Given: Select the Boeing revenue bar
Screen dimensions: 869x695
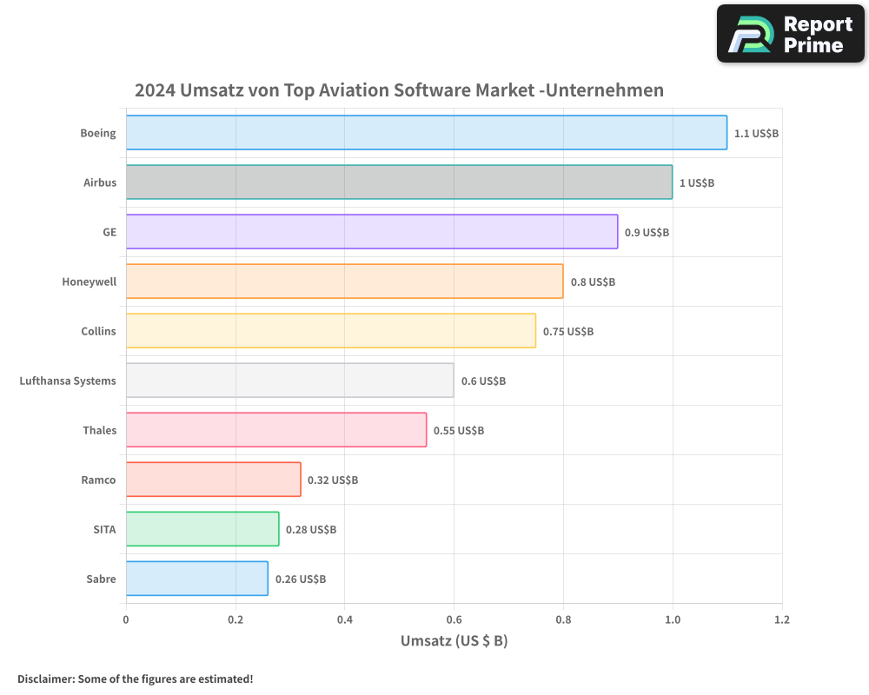Looking at the screenshot, I should (426, 133).
